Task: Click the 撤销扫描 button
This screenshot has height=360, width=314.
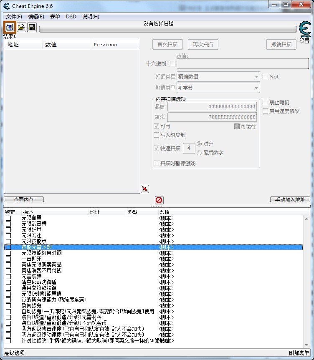Action: pos(281,45)
